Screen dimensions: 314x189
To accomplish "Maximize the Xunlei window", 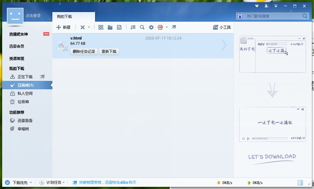I will pyautogui.click(x=295, y=6).
